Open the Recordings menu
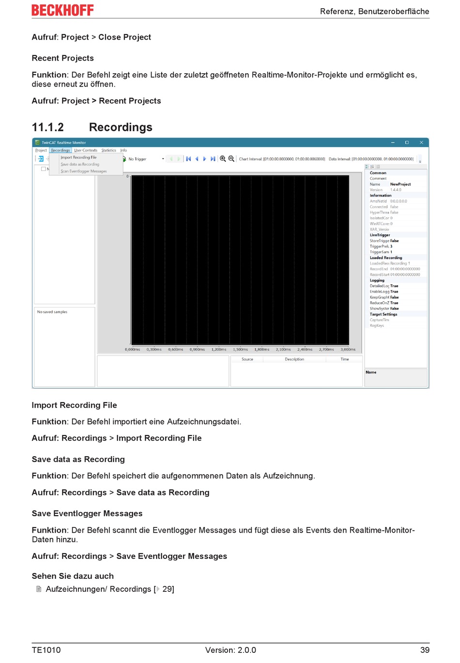460x663 pixels. pos(61,150)
